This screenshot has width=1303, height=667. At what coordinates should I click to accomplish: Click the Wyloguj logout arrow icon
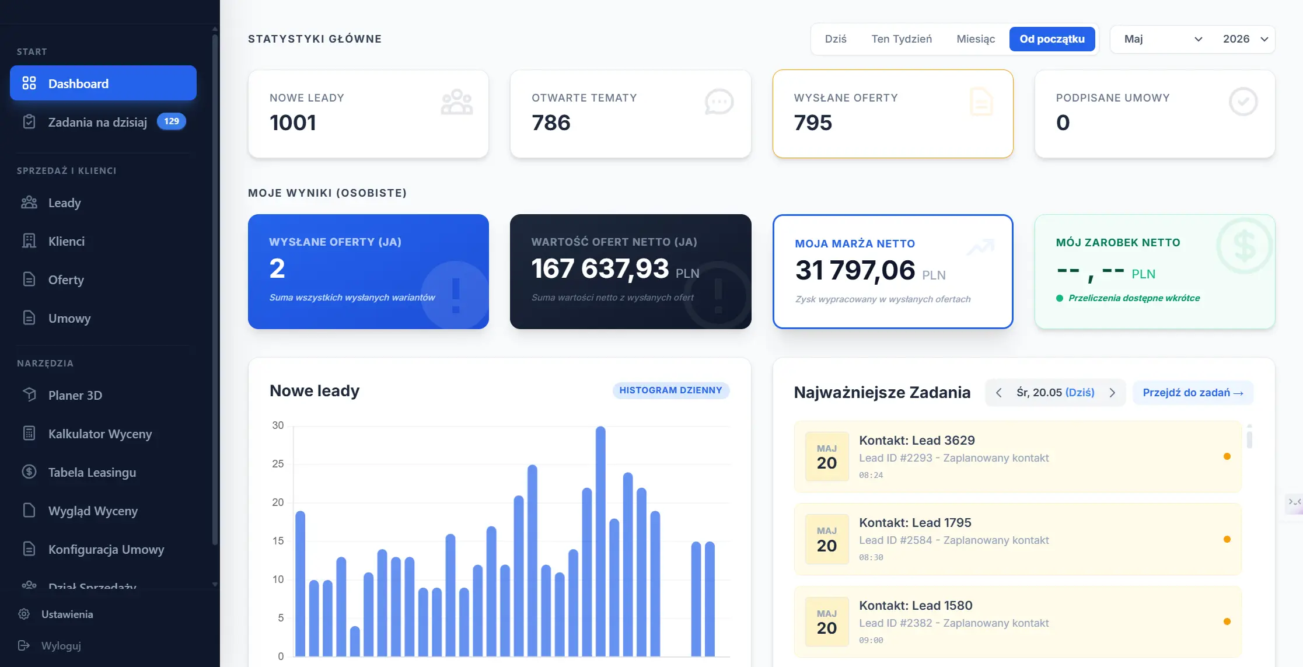tap(24, 645)
